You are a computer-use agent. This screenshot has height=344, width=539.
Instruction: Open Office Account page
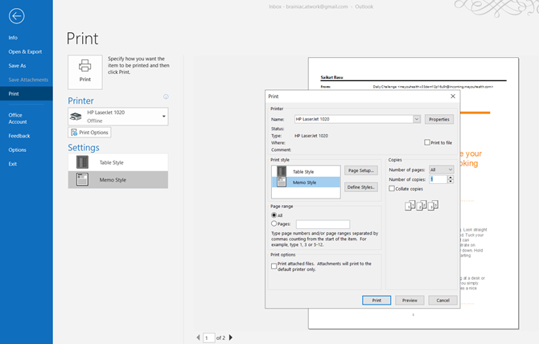pos(18,118)
